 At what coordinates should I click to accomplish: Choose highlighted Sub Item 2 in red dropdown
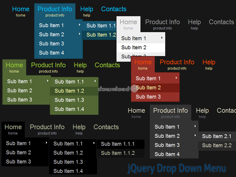pos(155,88)
